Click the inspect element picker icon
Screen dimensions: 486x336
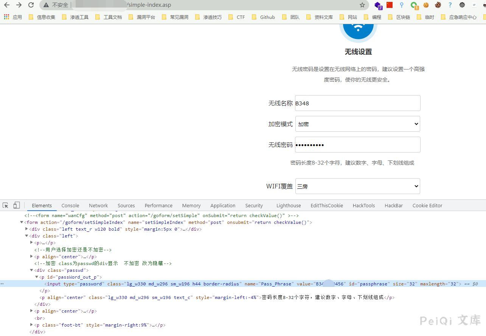click(6, 205)
